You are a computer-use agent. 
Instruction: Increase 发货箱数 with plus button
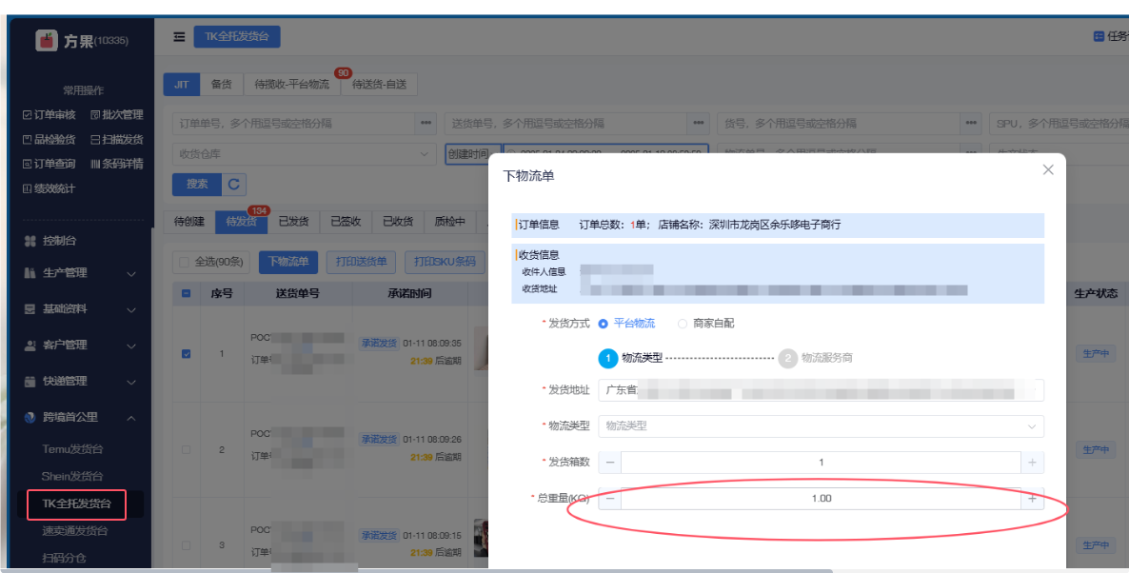coord(1032,463)
